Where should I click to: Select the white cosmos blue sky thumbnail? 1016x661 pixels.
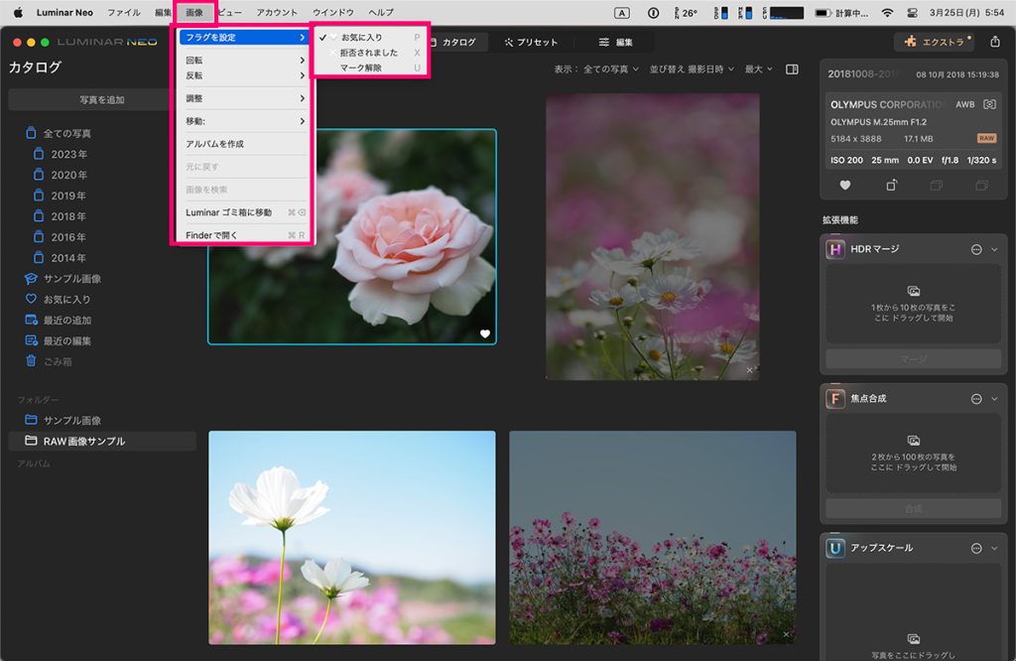coord(352,537)
